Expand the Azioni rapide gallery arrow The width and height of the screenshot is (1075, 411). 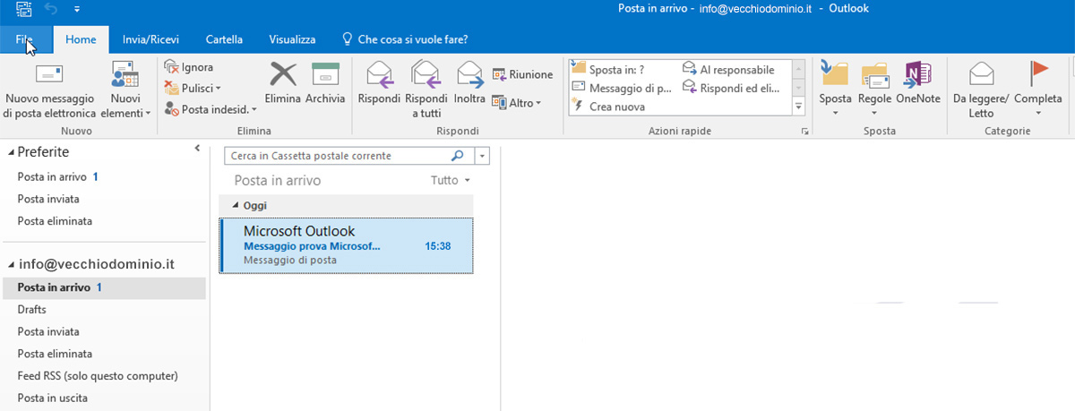click(x=798, y=107)
